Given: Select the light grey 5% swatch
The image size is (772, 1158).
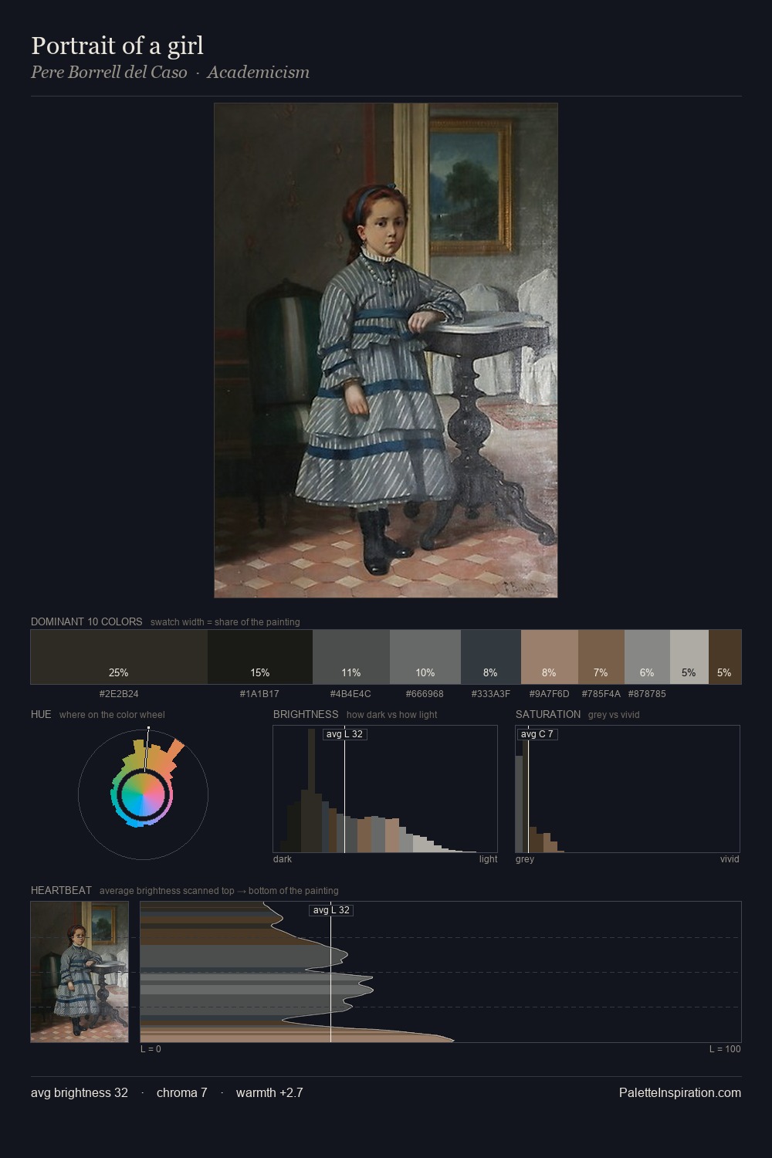Looking at the screenshot, I should pos(689,657).
